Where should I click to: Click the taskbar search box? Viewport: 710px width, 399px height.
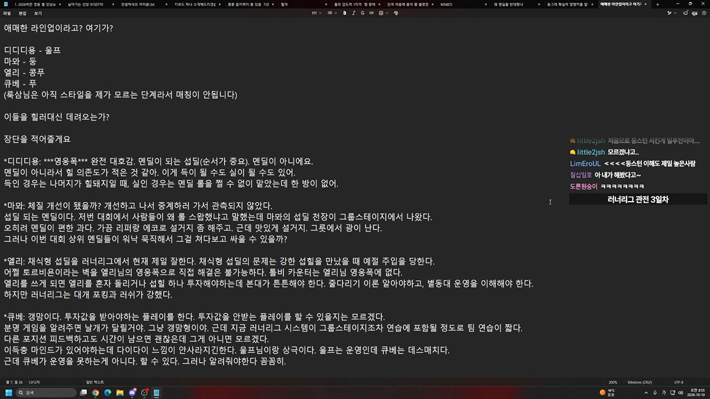click(46, 392)
